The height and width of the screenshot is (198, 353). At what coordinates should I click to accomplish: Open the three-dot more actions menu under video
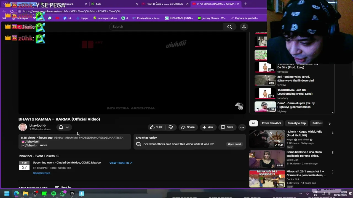click(242, 127)
